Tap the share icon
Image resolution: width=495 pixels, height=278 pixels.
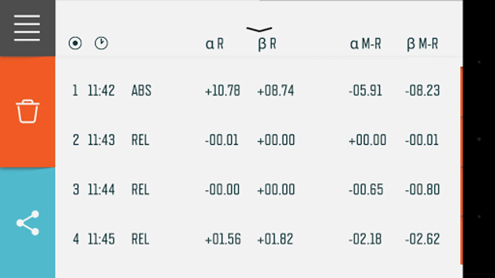pyautogui.click(x=28, y=223)
